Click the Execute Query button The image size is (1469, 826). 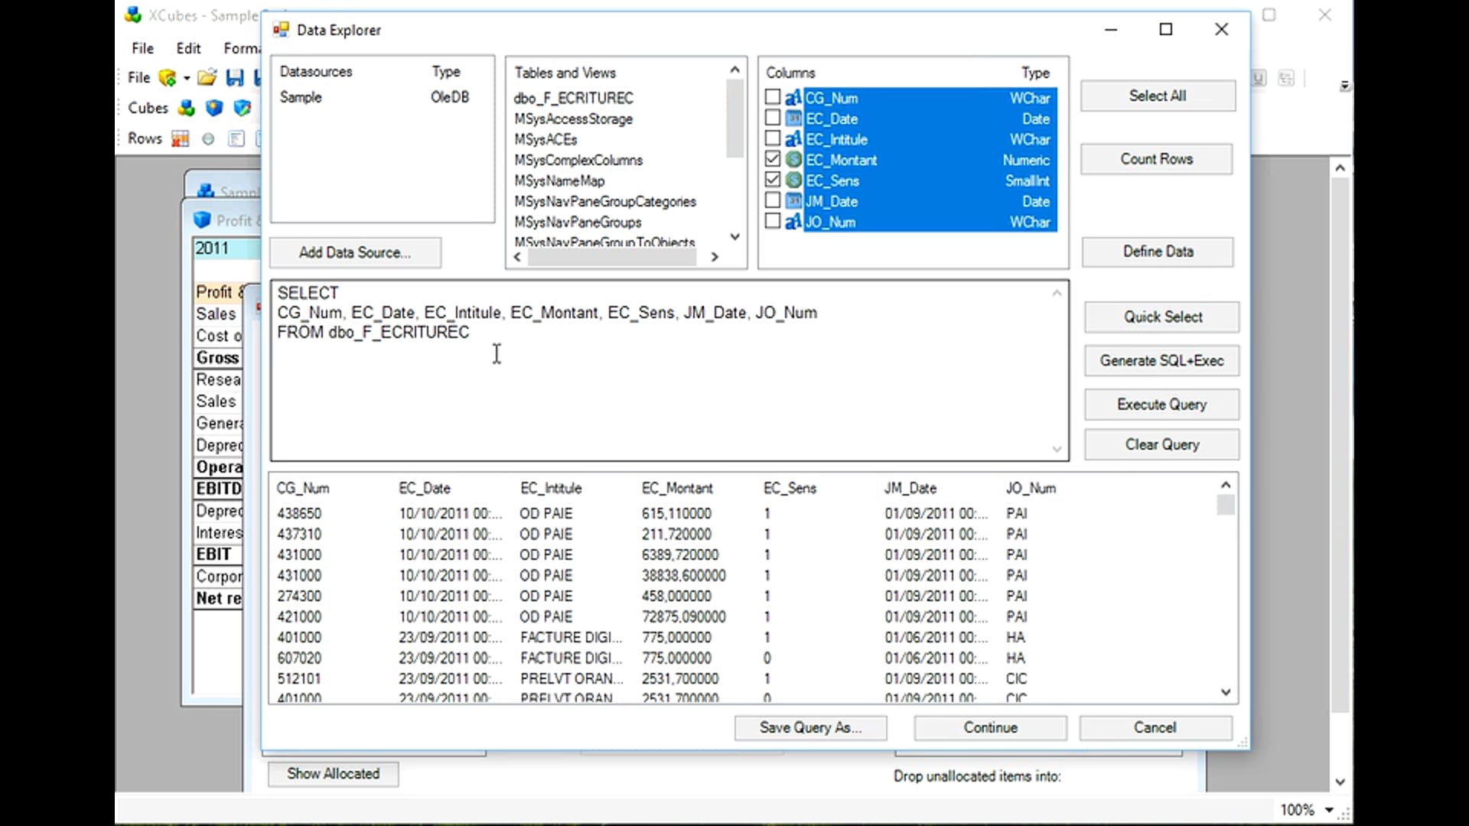(1161, 404)
